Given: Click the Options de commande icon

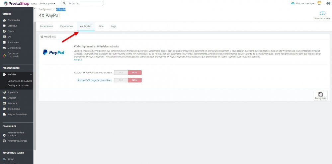Looking at the screenshot, I should pos(4,56).
